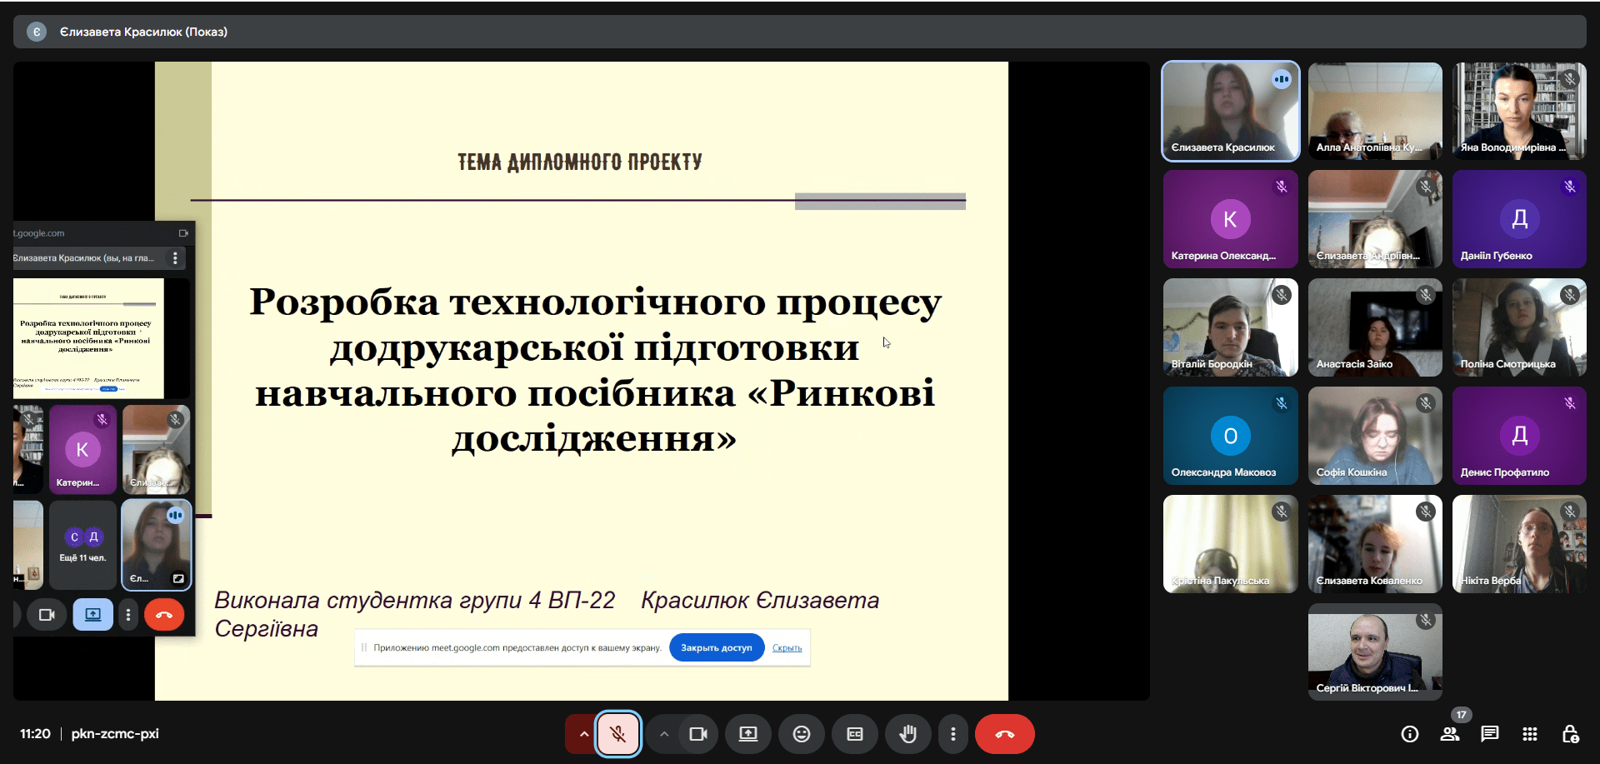Click Даніїл Губенко's participant tile

coord(1518,219)
